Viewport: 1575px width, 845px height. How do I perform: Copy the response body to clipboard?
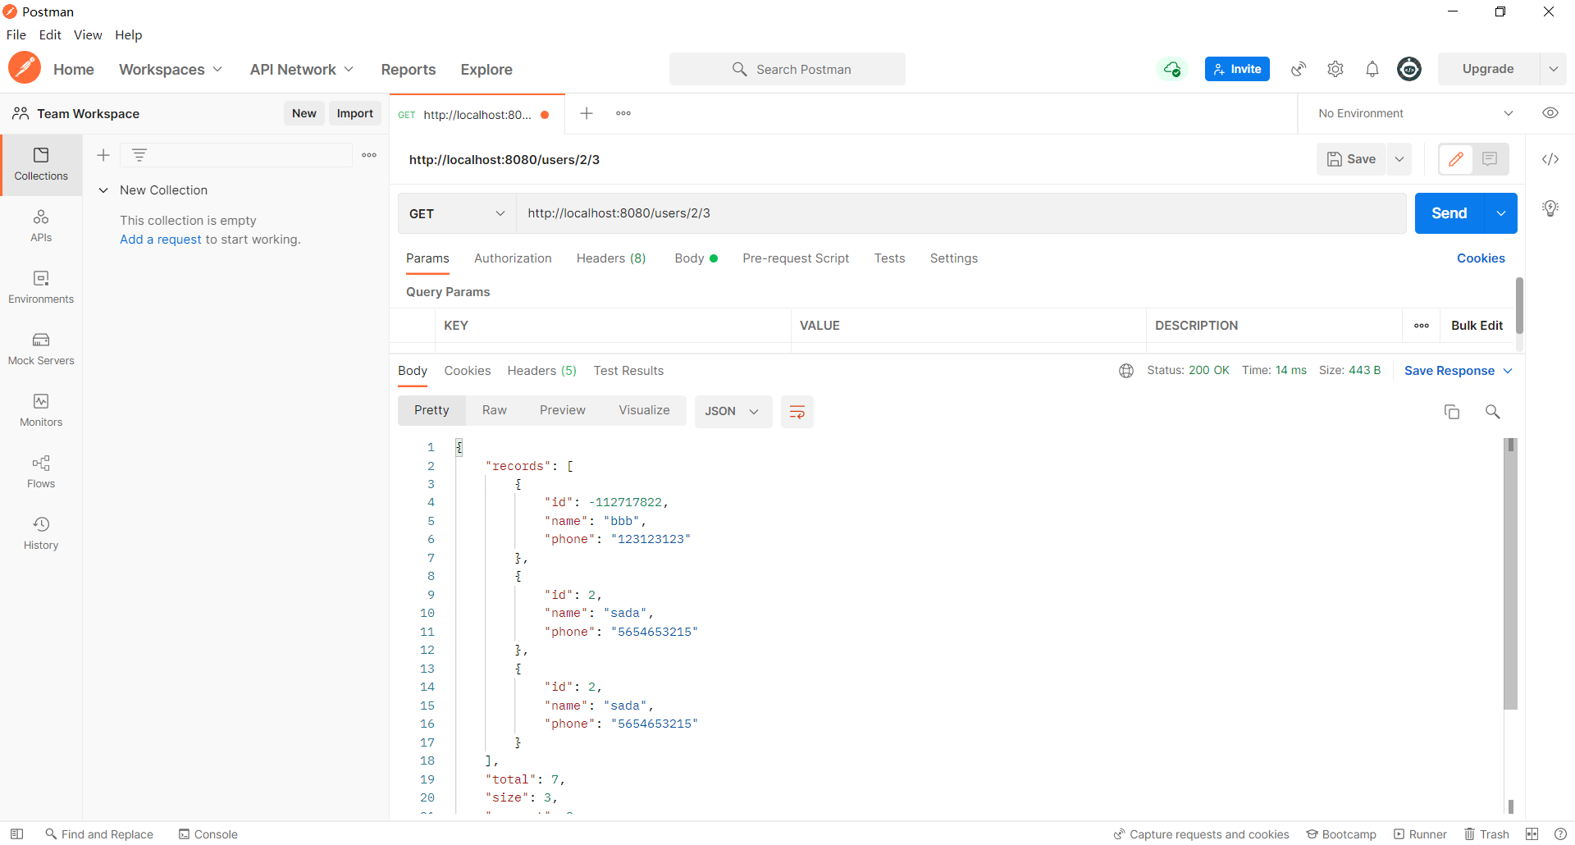(x=1452, y=412)
